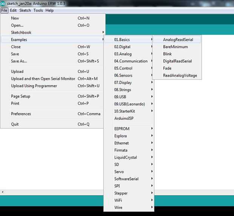The height and width of the screenshot is (216, 234).
Task: Expand the Stepper library examples
Action: point(129,193)
